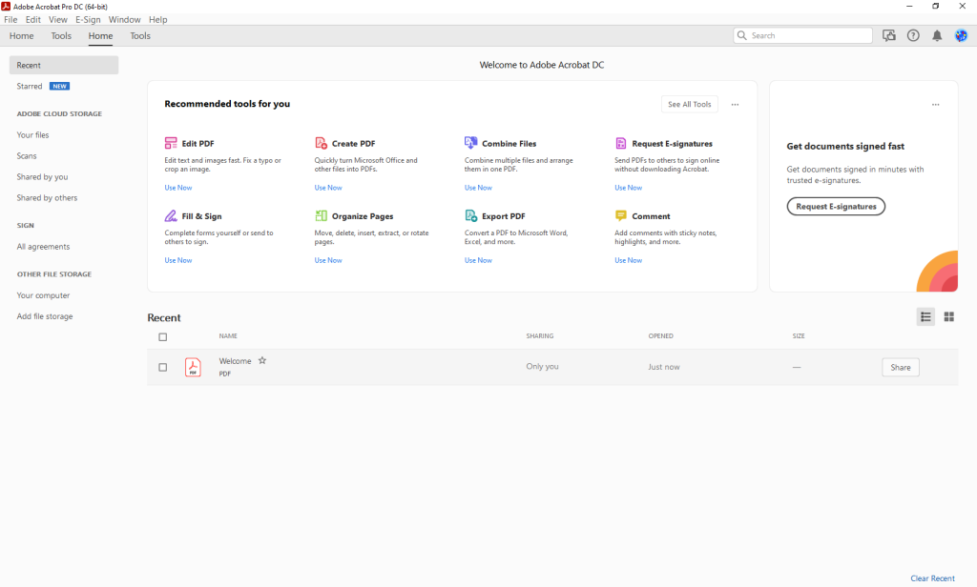Click Use Now under Combine Files
Viewport: 977px width, 587px height.
478,188
